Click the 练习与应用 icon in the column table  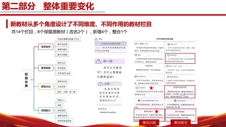point(175,101)
